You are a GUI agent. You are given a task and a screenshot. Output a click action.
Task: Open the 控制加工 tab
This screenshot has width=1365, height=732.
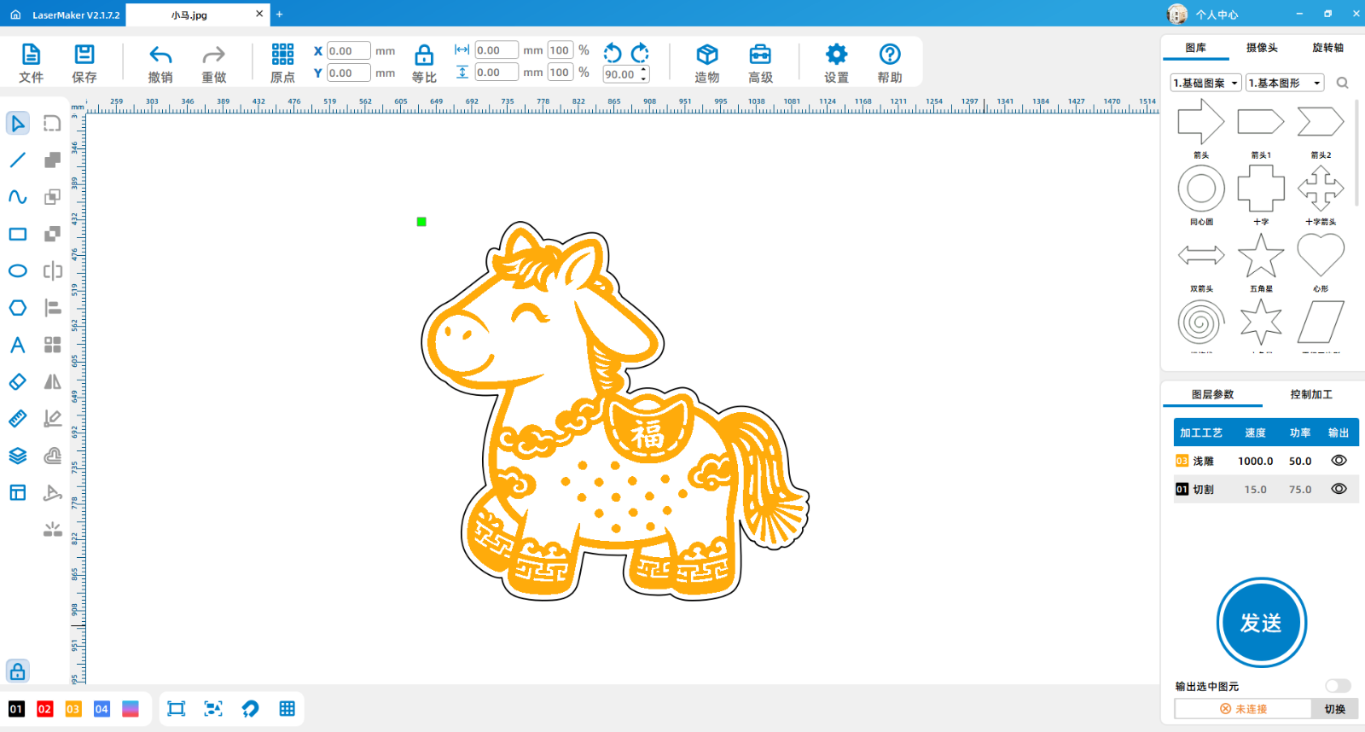pyautogui.click(x=1310, y=394)
